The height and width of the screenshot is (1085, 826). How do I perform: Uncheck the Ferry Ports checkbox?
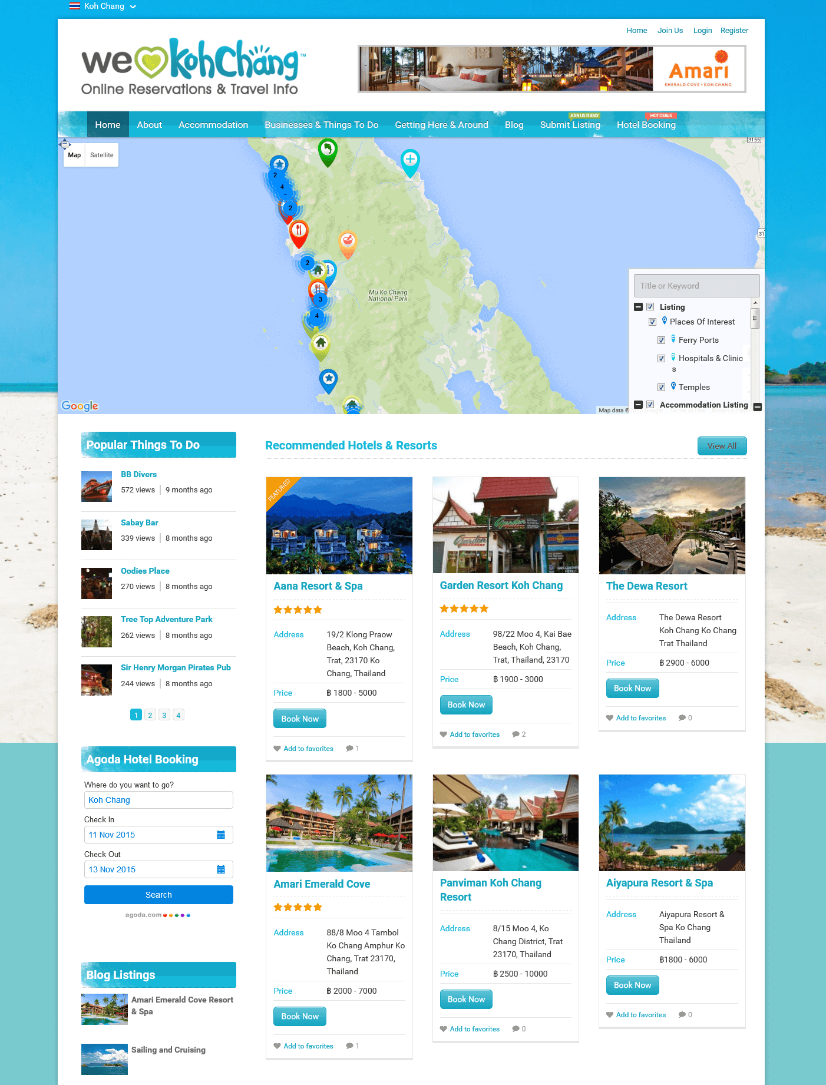pyautogui.click(x=661, y=340)
